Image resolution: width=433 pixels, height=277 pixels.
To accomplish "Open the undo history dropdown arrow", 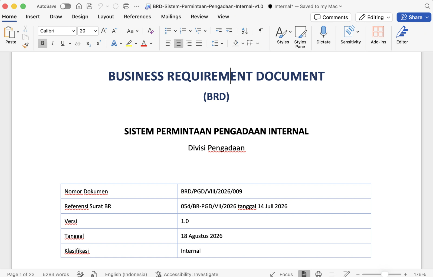I will [107, 6].
